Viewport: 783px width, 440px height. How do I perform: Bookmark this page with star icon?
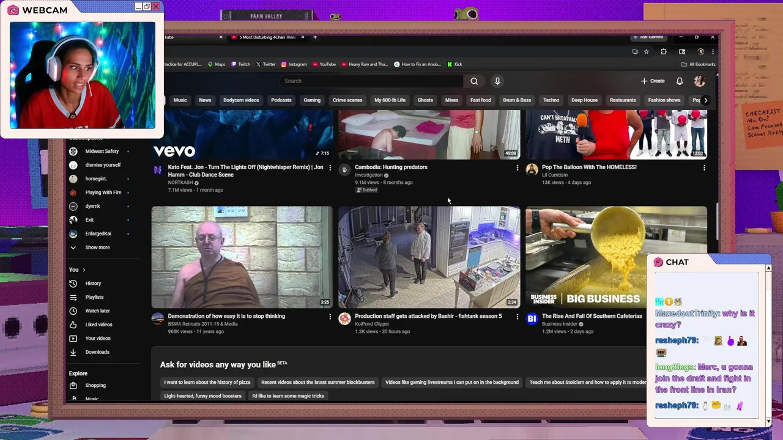[646, 52]
